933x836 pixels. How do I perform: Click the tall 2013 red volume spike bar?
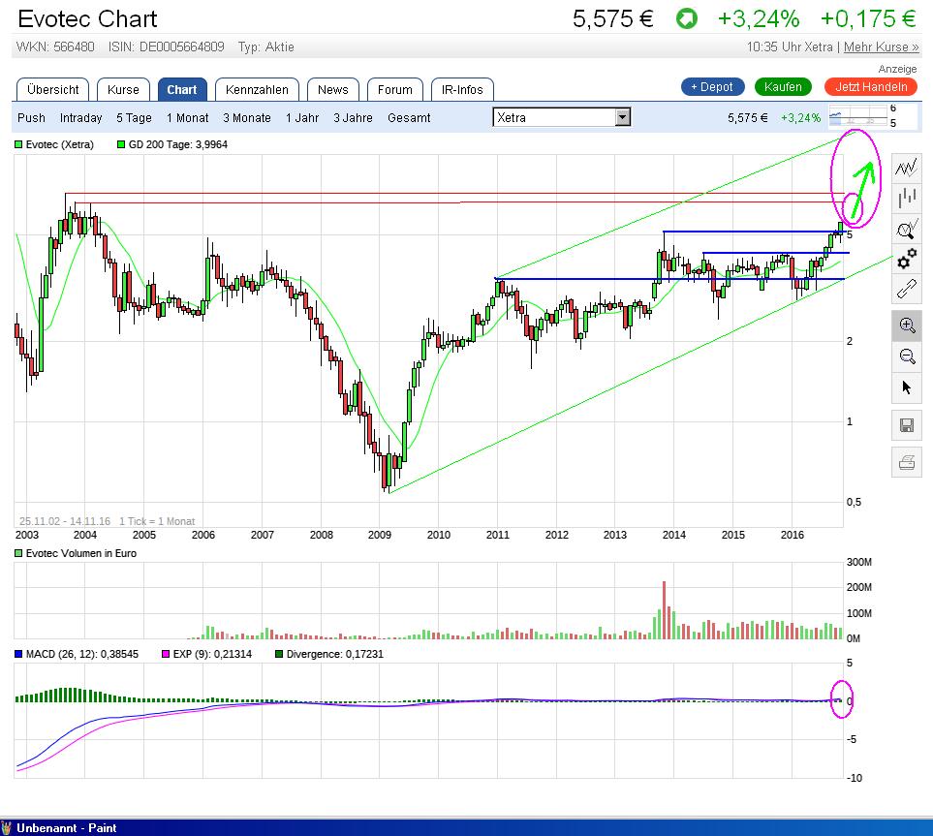[664, 610]
